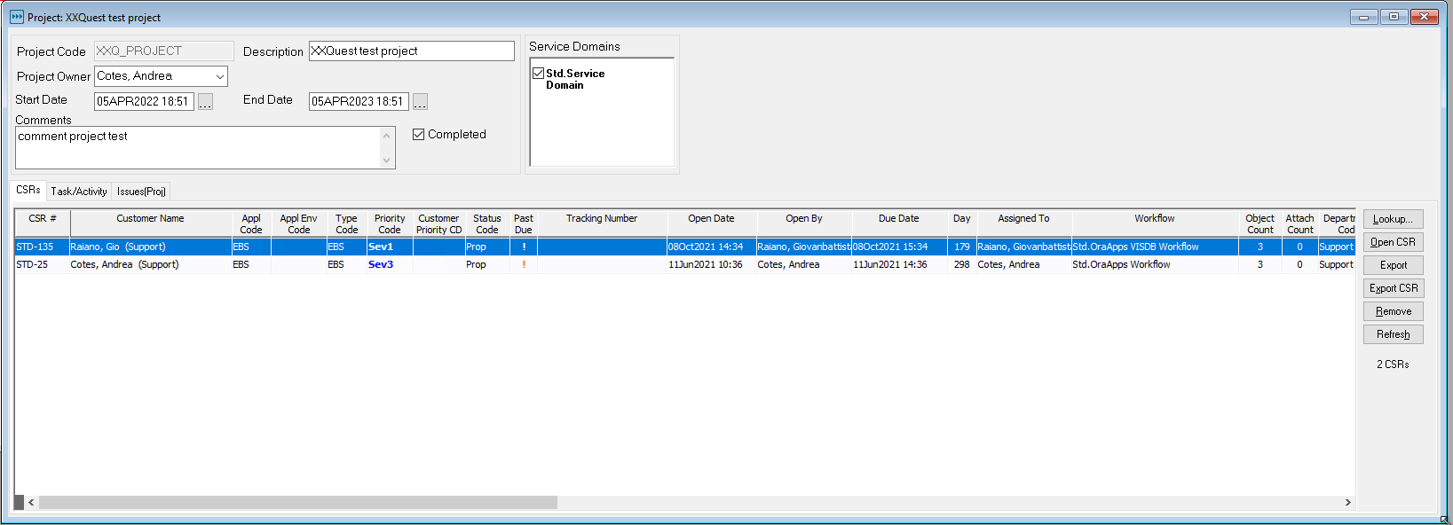Expand the Project Owner dropdown
Viewport: 1453px width, 525px height.
pos(219,76)
